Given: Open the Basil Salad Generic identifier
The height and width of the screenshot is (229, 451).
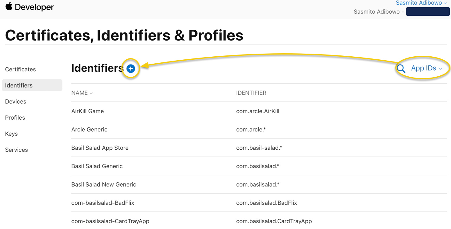Looking at the screenshot, I should (x=97, y=166).
